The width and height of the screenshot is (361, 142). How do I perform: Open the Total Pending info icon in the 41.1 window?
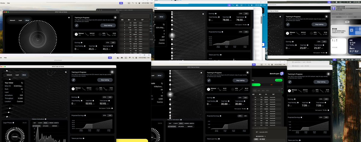[85, 46]
